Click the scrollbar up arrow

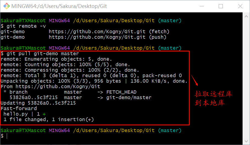pos(246,16)
